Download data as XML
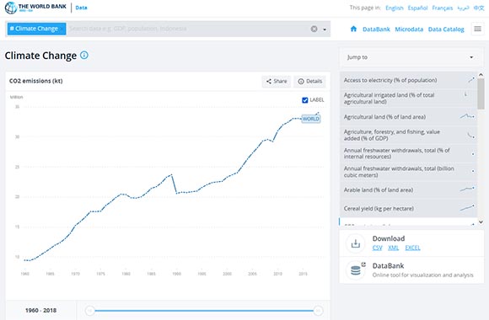This screenshot has height=320, width=489. click(x=393, y=248)
